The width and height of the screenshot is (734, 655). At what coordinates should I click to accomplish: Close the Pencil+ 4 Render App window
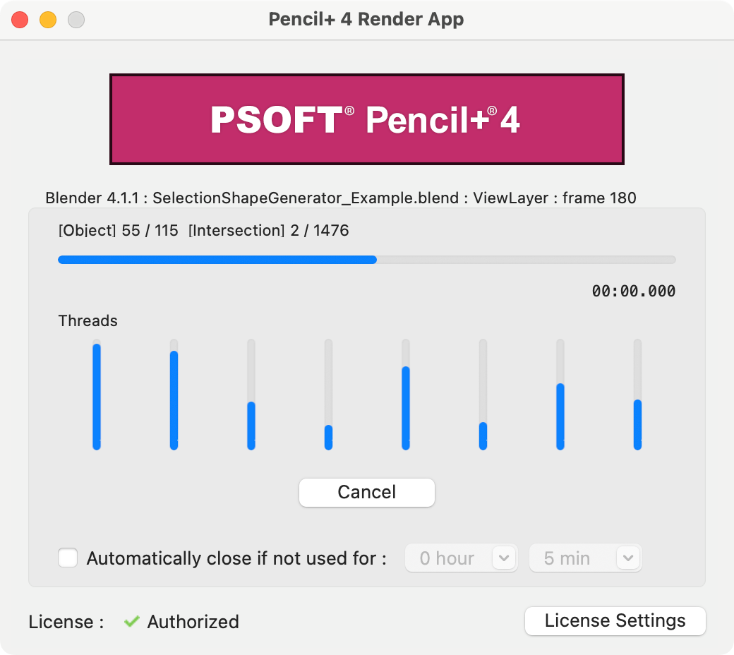click(x=20, y=20)
